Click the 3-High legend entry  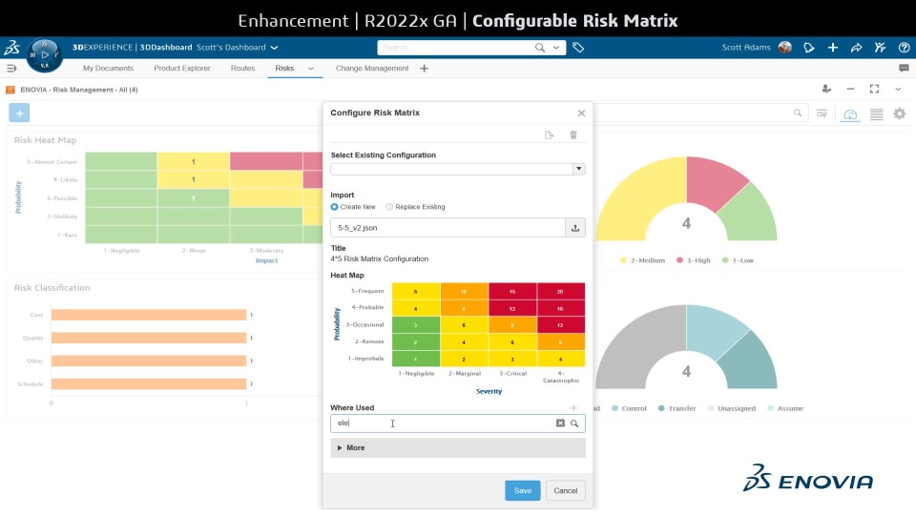(x=694, y=260)
